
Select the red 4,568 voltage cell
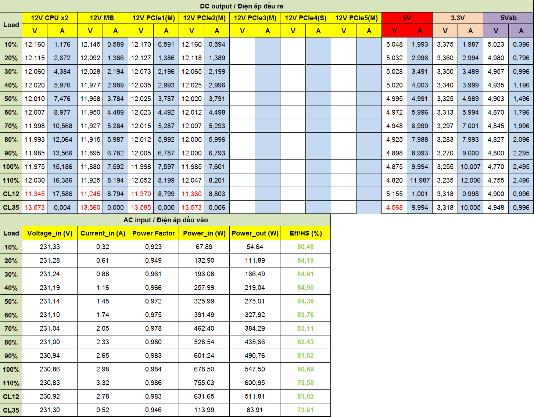(394, 208)
